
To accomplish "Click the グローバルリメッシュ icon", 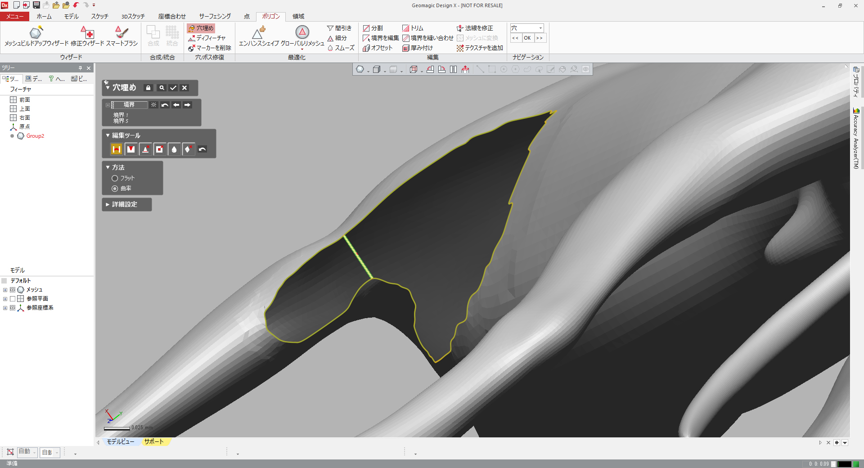I will (x=302, y=32).
